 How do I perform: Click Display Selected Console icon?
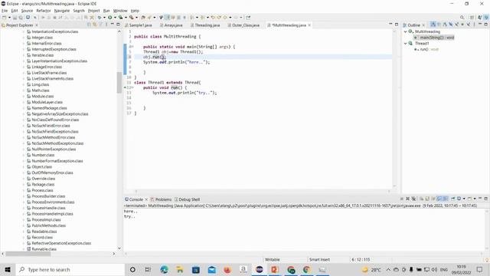[x=459, y=199]
